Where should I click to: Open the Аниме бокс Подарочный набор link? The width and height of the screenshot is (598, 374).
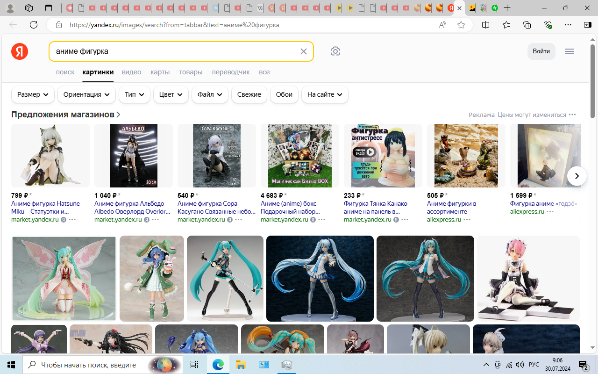(290, 208)
